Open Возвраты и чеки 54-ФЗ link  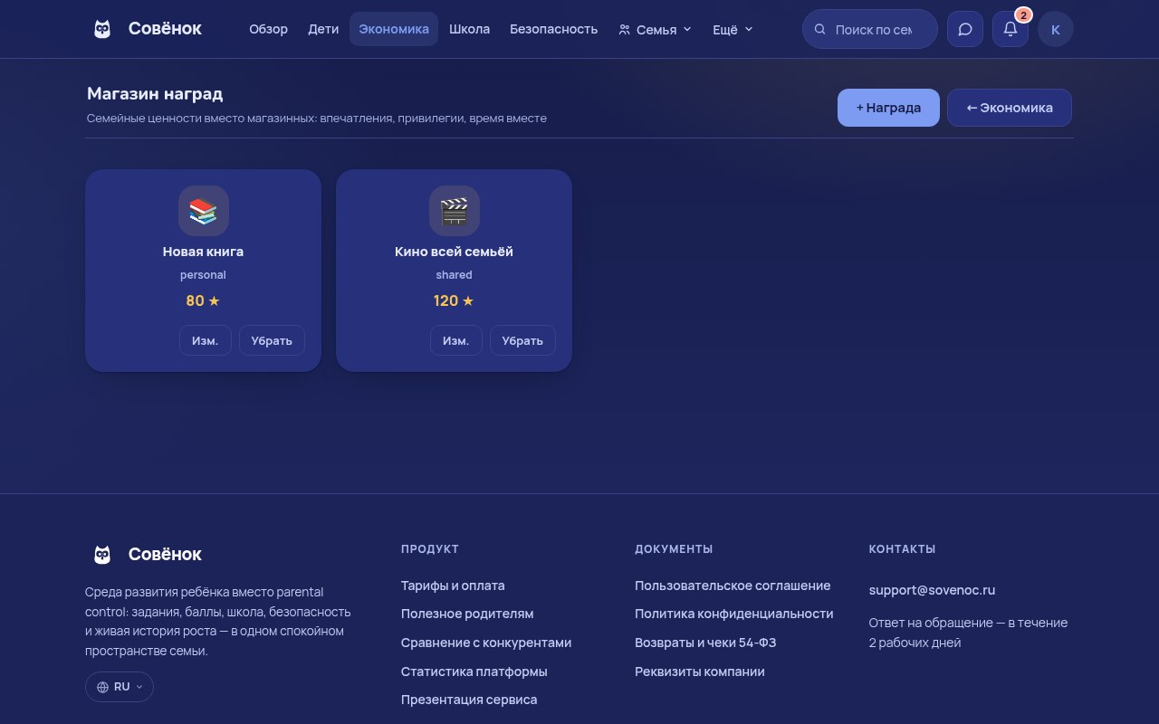[x=705, y=643]
